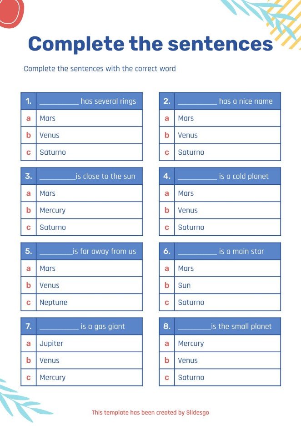Click the letter c beside Mercury in question 7
Screen dimensions: 301x426
tap(29, 378)
